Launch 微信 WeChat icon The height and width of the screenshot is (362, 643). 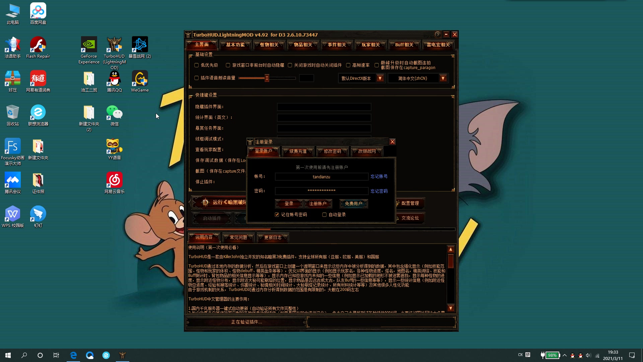click(115, 116)
